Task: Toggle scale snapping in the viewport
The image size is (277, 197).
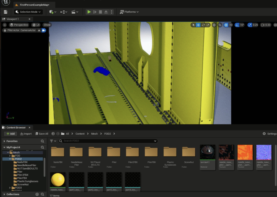Action: [x=250, y=25]
